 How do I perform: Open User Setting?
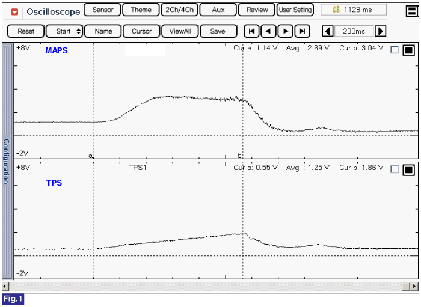pyautogui.click(x=295, y=10)
